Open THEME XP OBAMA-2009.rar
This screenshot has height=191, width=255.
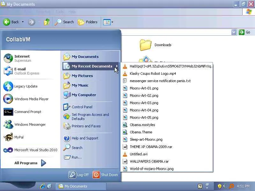pyautogui.click(x=167, y=147)
